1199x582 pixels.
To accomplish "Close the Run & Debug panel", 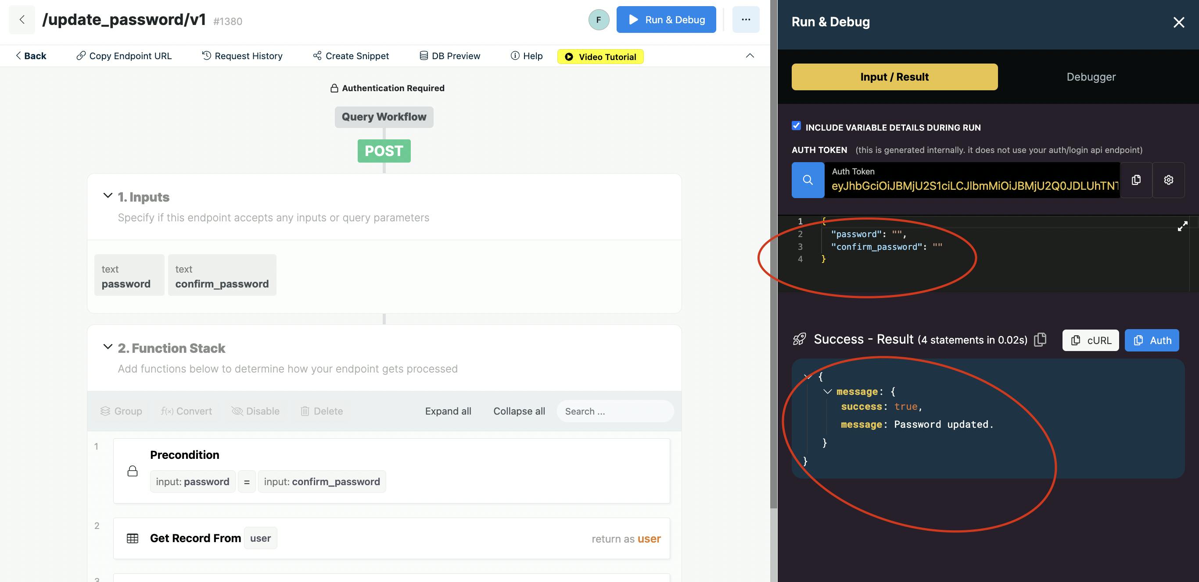I will point(1178,22).
